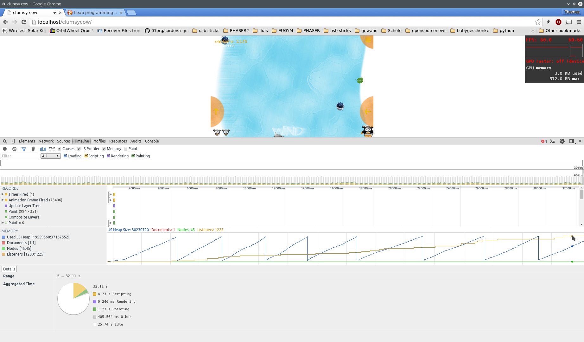
Task: Open the Network panel tab
Action: (46, 141)
